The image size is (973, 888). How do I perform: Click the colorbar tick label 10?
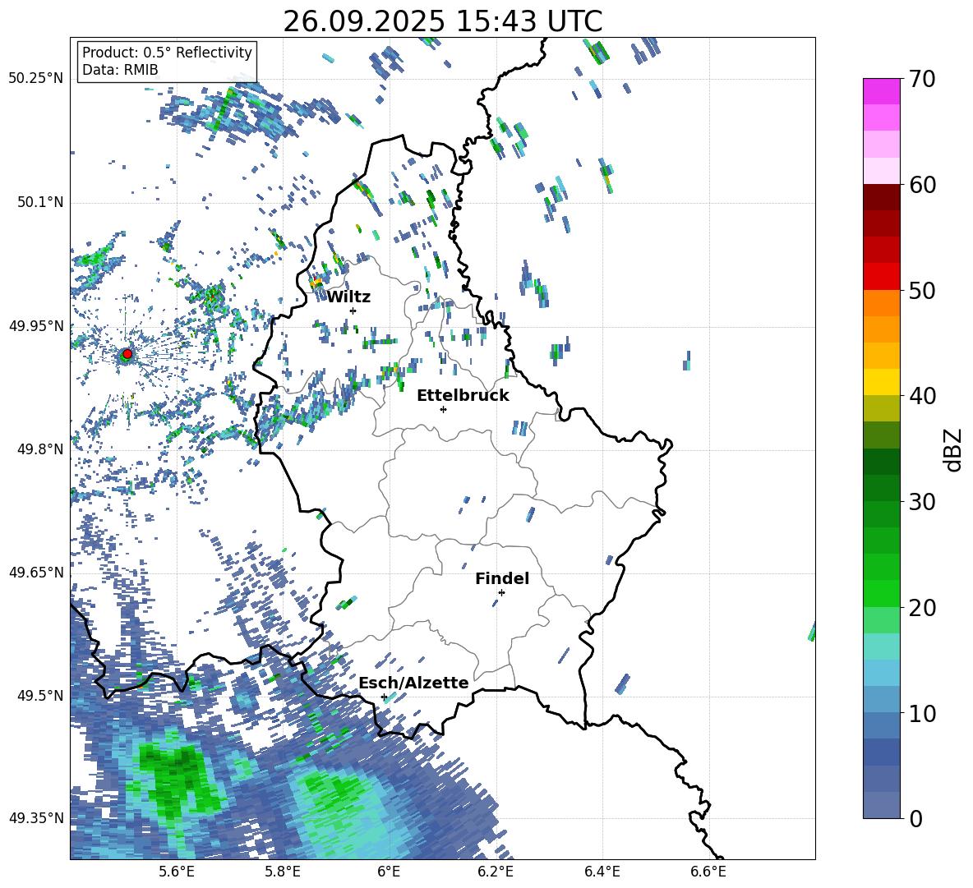coord(921,714)
